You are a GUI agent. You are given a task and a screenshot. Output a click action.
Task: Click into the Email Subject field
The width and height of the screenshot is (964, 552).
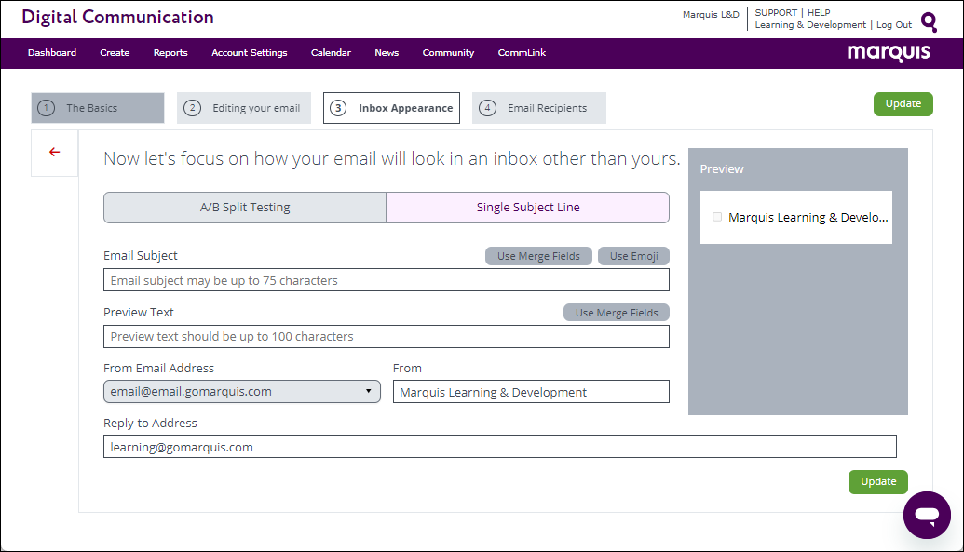coord(386,280)
